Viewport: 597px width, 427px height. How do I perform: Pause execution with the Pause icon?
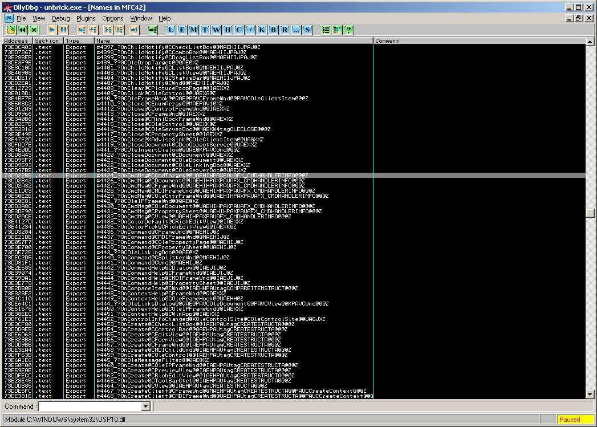coord(64,30)
